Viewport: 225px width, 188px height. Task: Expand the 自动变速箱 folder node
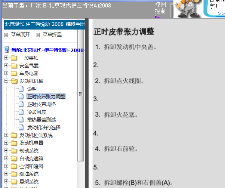[x=6, y=158]
